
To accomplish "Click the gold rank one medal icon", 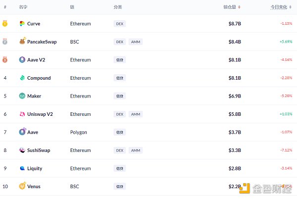I will coord(5,23).
